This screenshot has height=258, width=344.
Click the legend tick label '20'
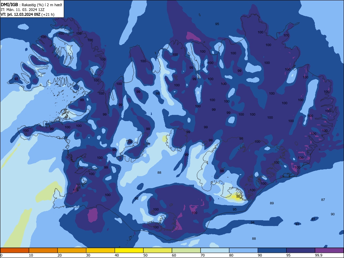[60, 255]
